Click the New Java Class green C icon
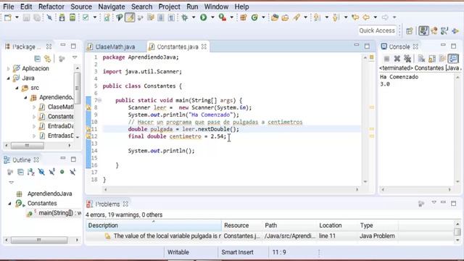 click(x=254, y=17)
